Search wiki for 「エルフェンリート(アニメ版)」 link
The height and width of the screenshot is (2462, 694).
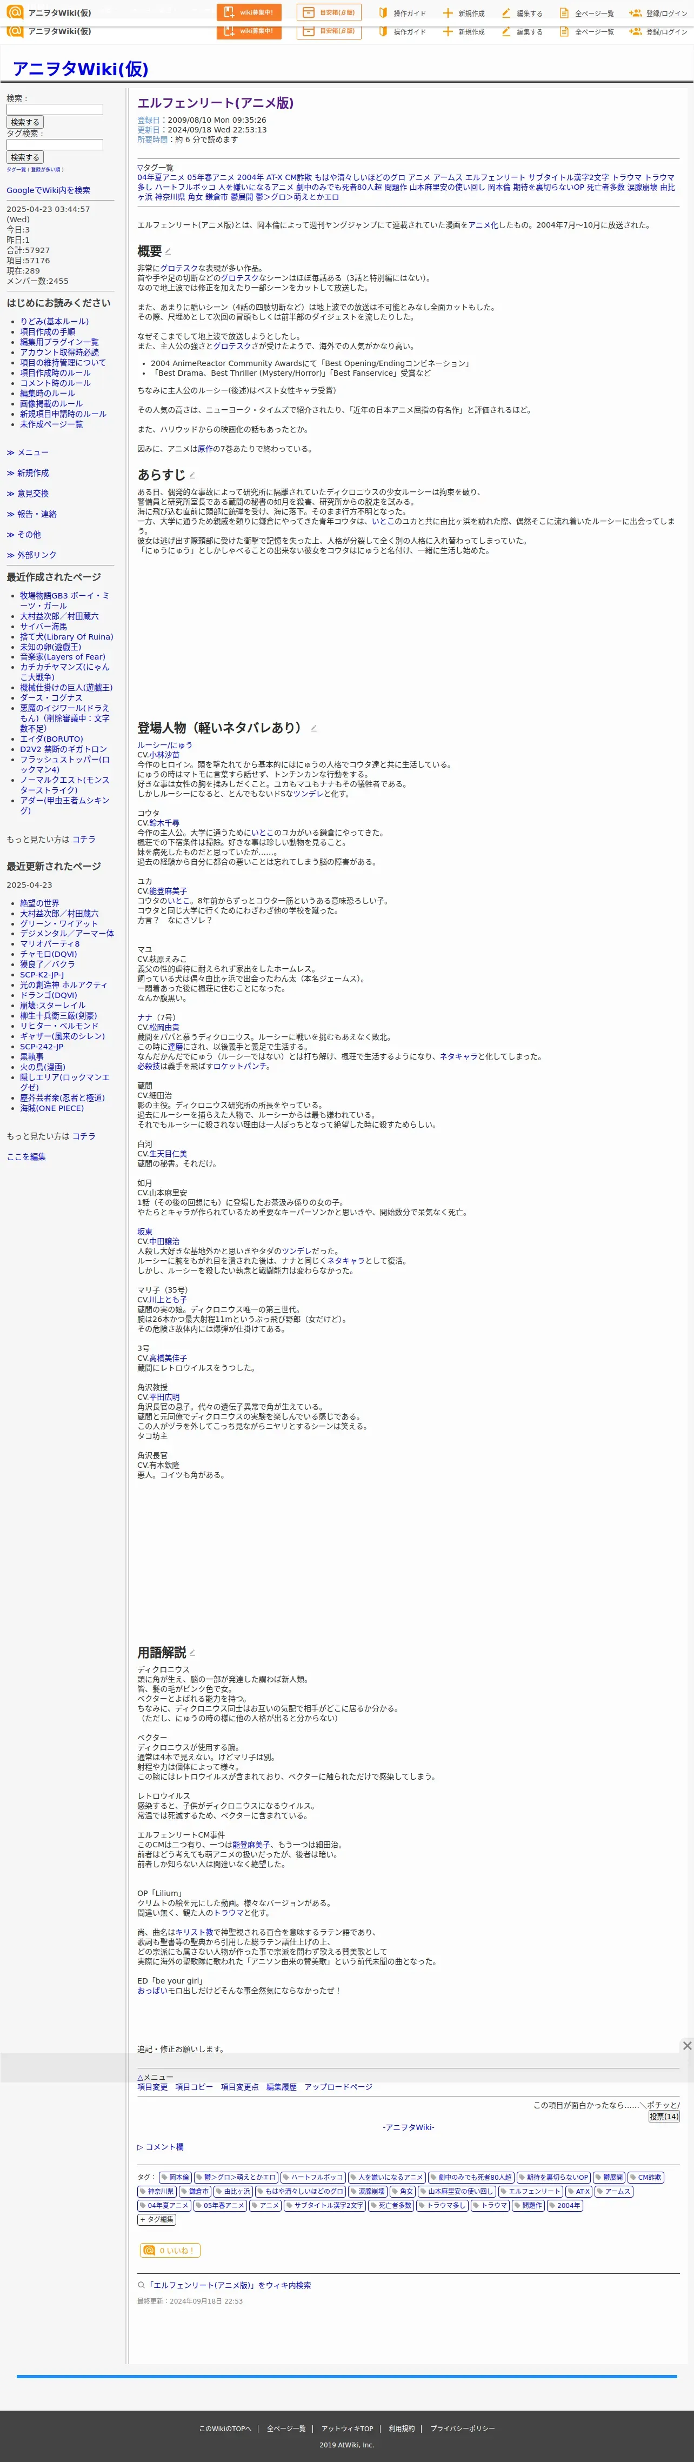[229, 2285]
